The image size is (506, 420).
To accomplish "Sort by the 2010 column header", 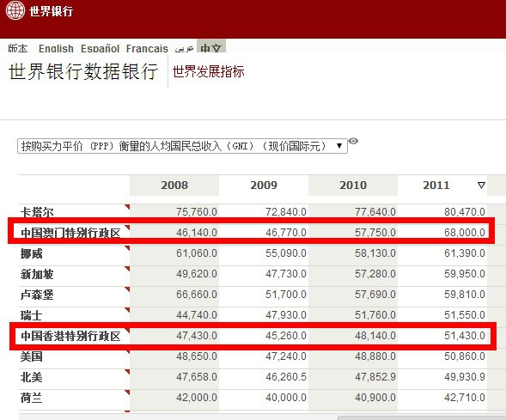I will pos(353,186).
